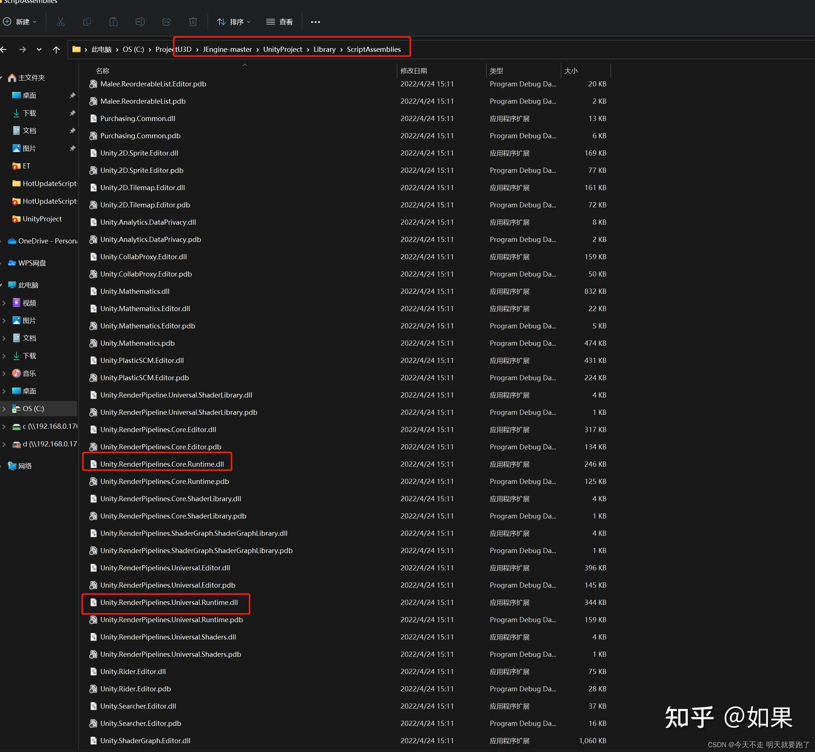Select OneDrive - Personal in sidebar
815x752 pixels.
tap(42, 241)
